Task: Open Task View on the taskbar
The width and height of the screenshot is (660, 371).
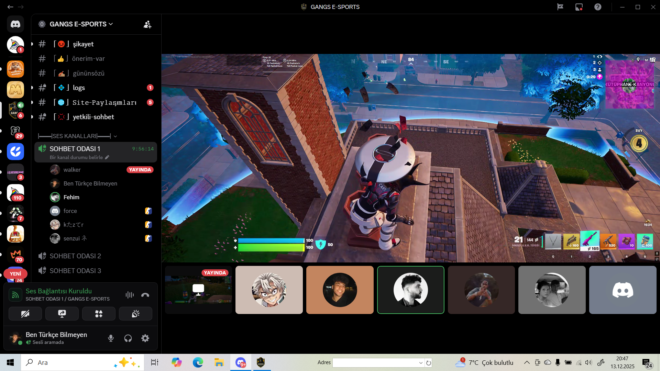Action: (155, 362)
